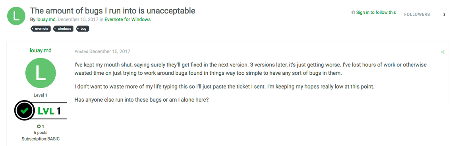The height and width of the screenshot is (146, 456).
Task: Open the Evernote for Windows forum link
Action: click(128, 20)
